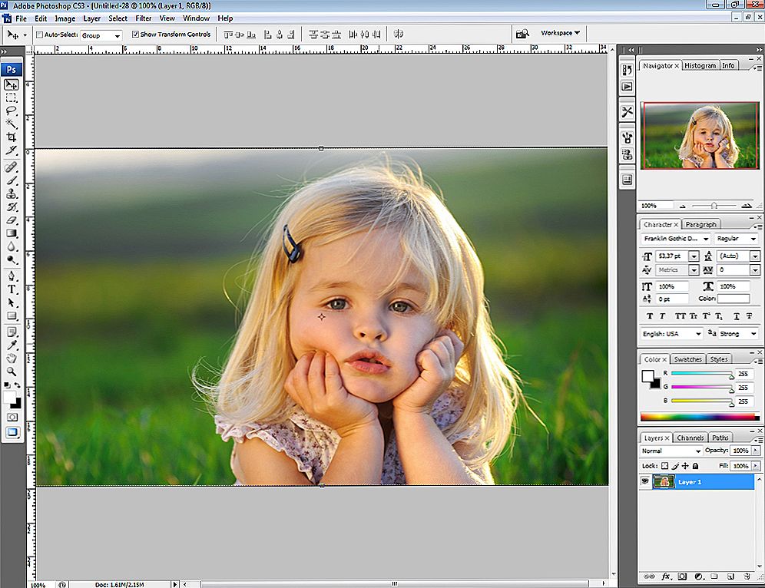
Task: Click the Faux Bold text style button
Action: (x=650, y=316)
